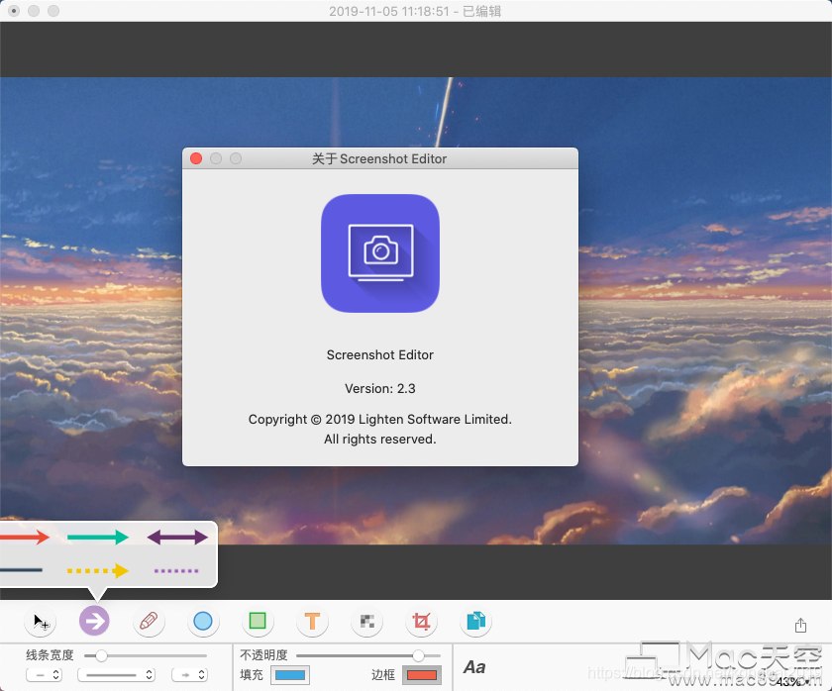
Task: Open the arrowhead end style dropdown
Action: click(x=189, y=674)
